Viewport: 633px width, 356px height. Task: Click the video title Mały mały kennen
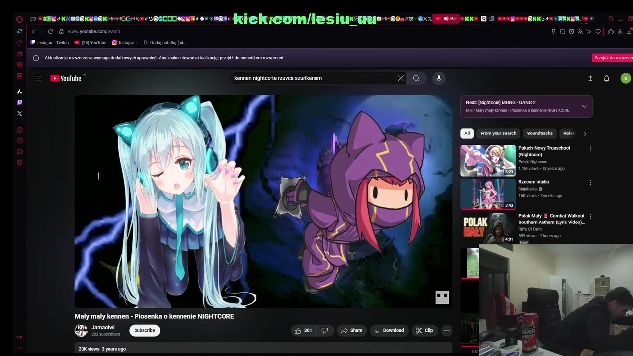(x=154, y=316)
